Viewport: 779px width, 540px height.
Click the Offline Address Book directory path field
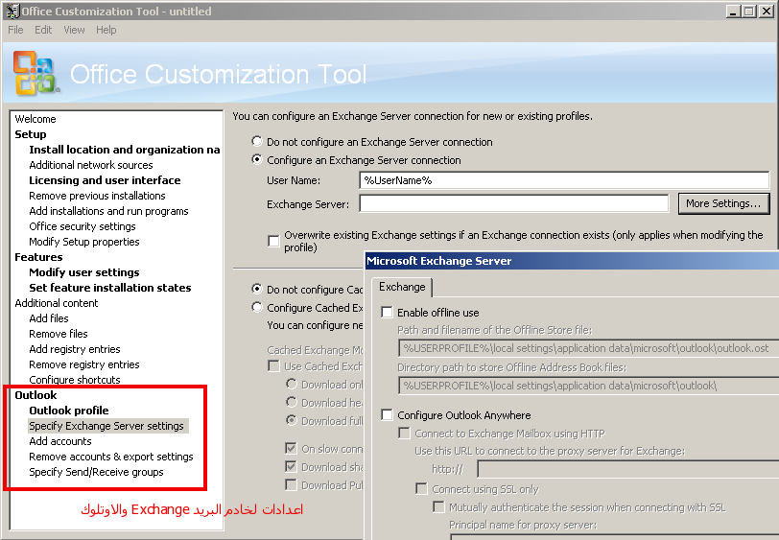[x=588, y=386]
